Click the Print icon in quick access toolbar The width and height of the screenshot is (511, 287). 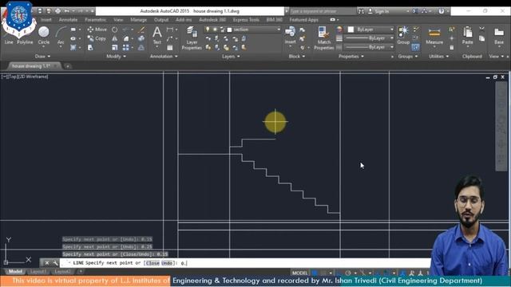(x=57, y=11)
